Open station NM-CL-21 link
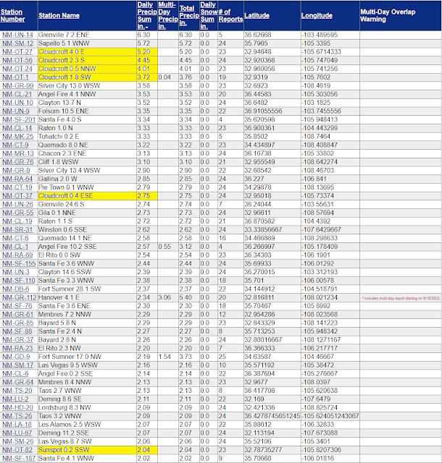442x463 pixels. click(x=17, y=94)
